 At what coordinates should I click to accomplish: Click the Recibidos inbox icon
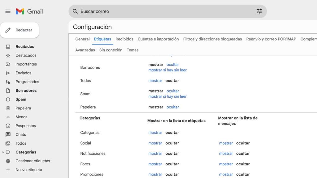pos(8,47)
